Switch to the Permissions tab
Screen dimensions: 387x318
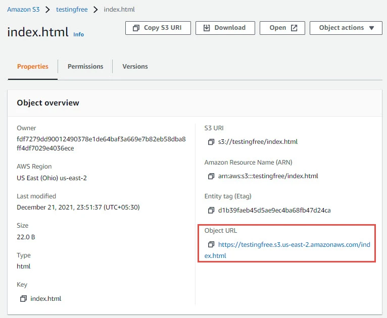(85, 67)
